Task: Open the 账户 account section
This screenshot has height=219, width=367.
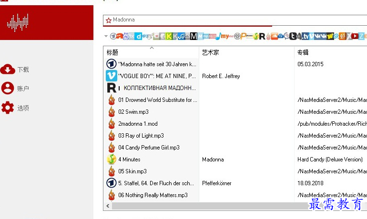Action: (15, 88)
